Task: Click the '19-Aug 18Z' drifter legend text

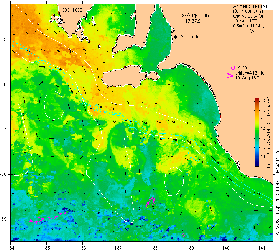Action: (x=247, y=78)
